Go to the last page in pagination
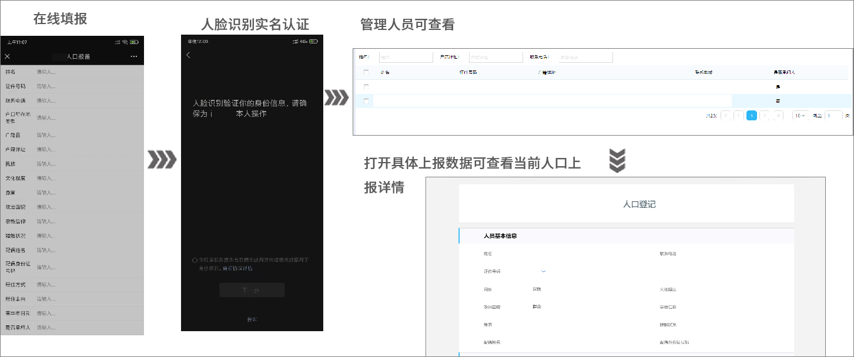 (778, 116)
